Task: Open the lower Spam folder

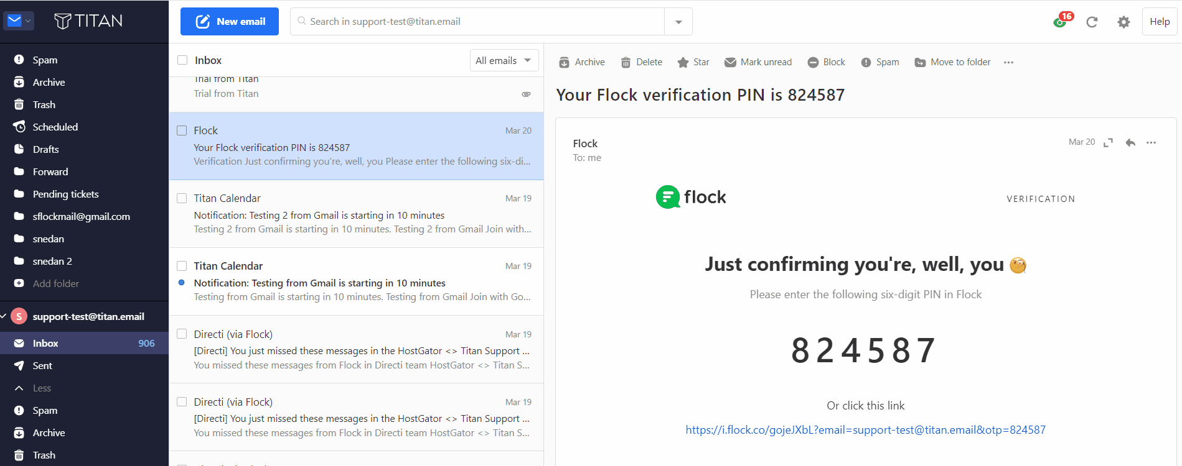Action: [45, 410]
